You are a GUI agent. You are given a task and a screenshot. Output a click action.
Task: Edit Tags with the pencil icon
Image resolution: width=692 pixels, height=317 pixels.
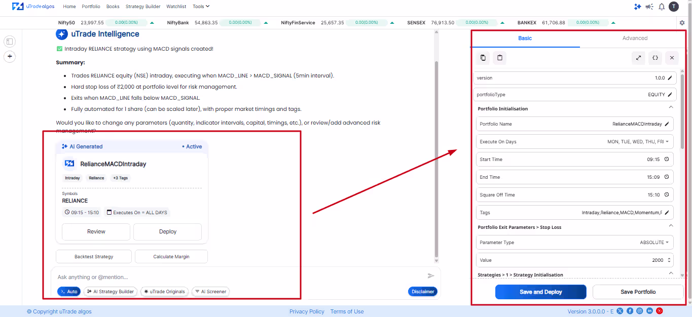(667, 213)
